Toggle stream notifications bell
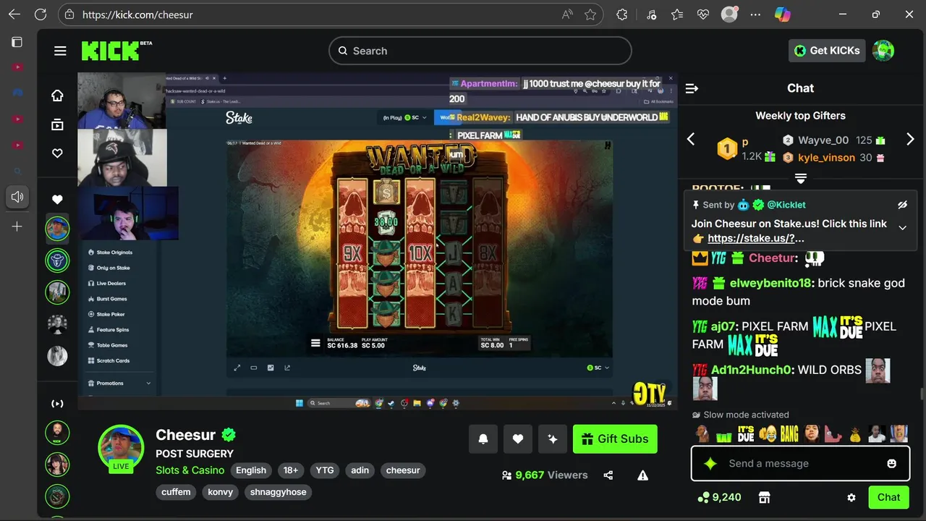926x521 pixels. tap(483, 439)
